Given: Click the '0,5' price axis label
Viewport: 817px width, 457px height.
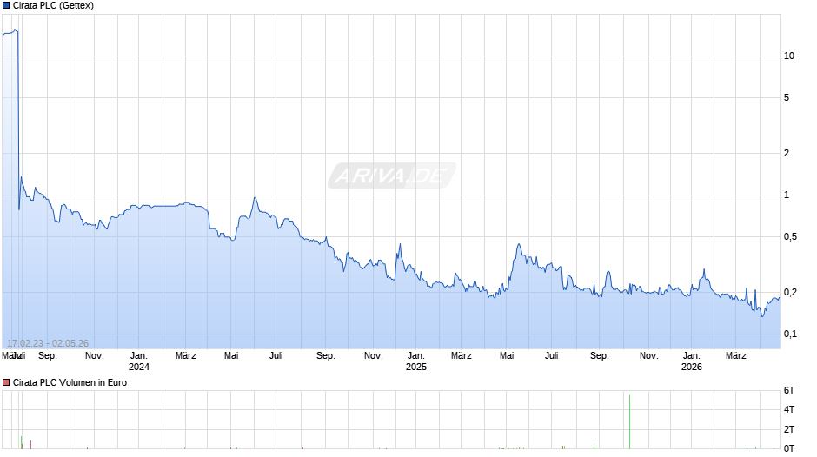Looking at the screenshot, I should pos(790,236).
